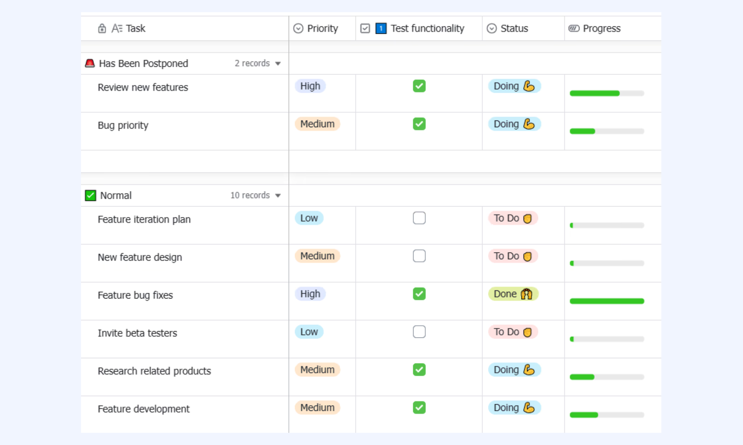Screen dimensions: 743x445
Task: Click the Status column select-type icon
Action: point(491,29)
